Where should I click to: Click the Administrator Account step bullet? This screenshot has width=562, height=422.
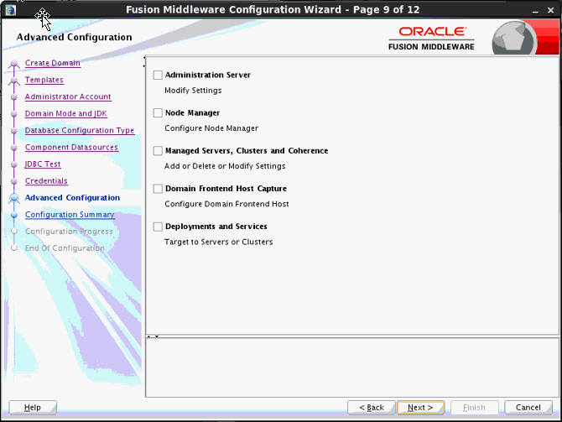click(14, 97)
